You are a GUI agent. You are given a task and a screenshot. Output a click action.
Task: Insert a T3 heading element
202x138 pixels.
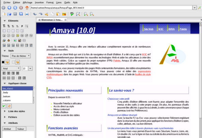(x=13, y=26)
